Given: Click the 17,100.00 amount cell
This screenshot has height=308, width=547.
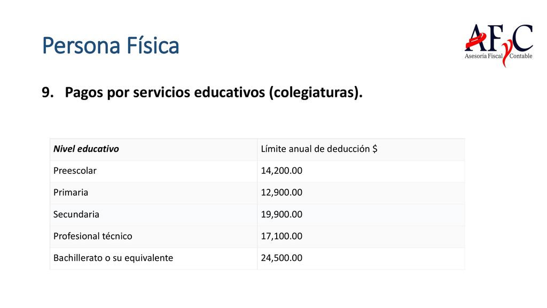Looking at the screenshot, I should click(361, 236).
